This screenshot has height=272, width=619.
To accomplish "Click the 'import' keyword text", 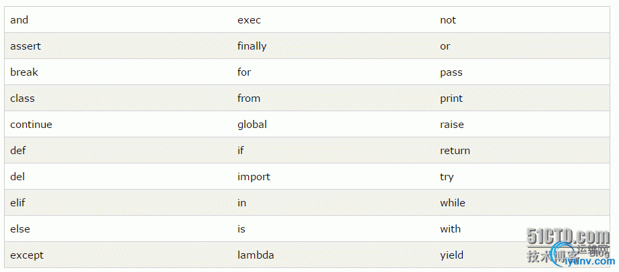I will (254, 177).
